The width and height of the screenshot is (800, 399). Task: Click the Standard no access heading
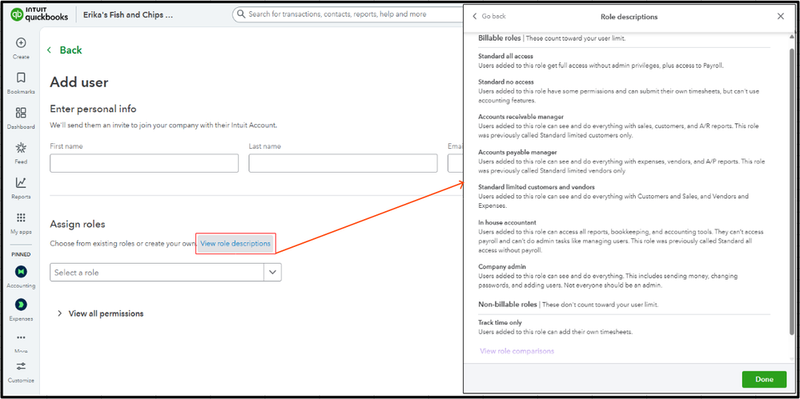coord(506,82)
